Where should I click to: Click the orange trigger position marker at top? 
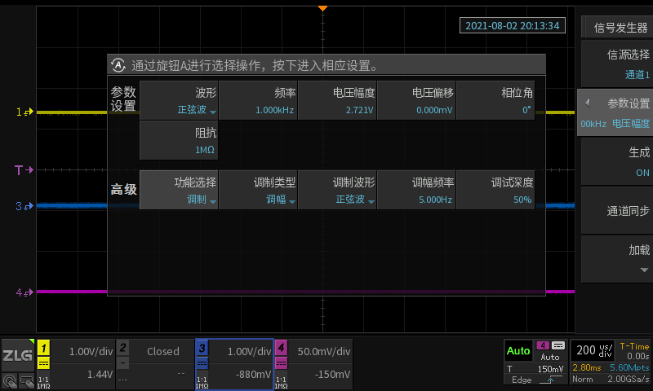click(x=322, y=7)
